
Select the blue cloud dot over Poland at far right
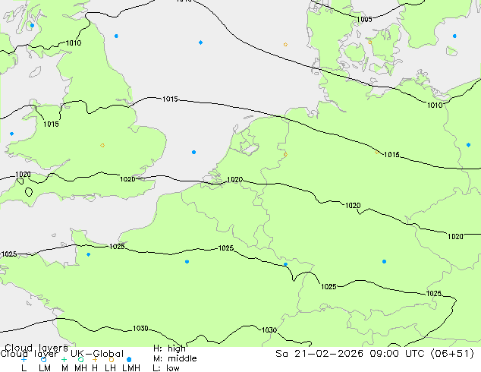point(468,145)
